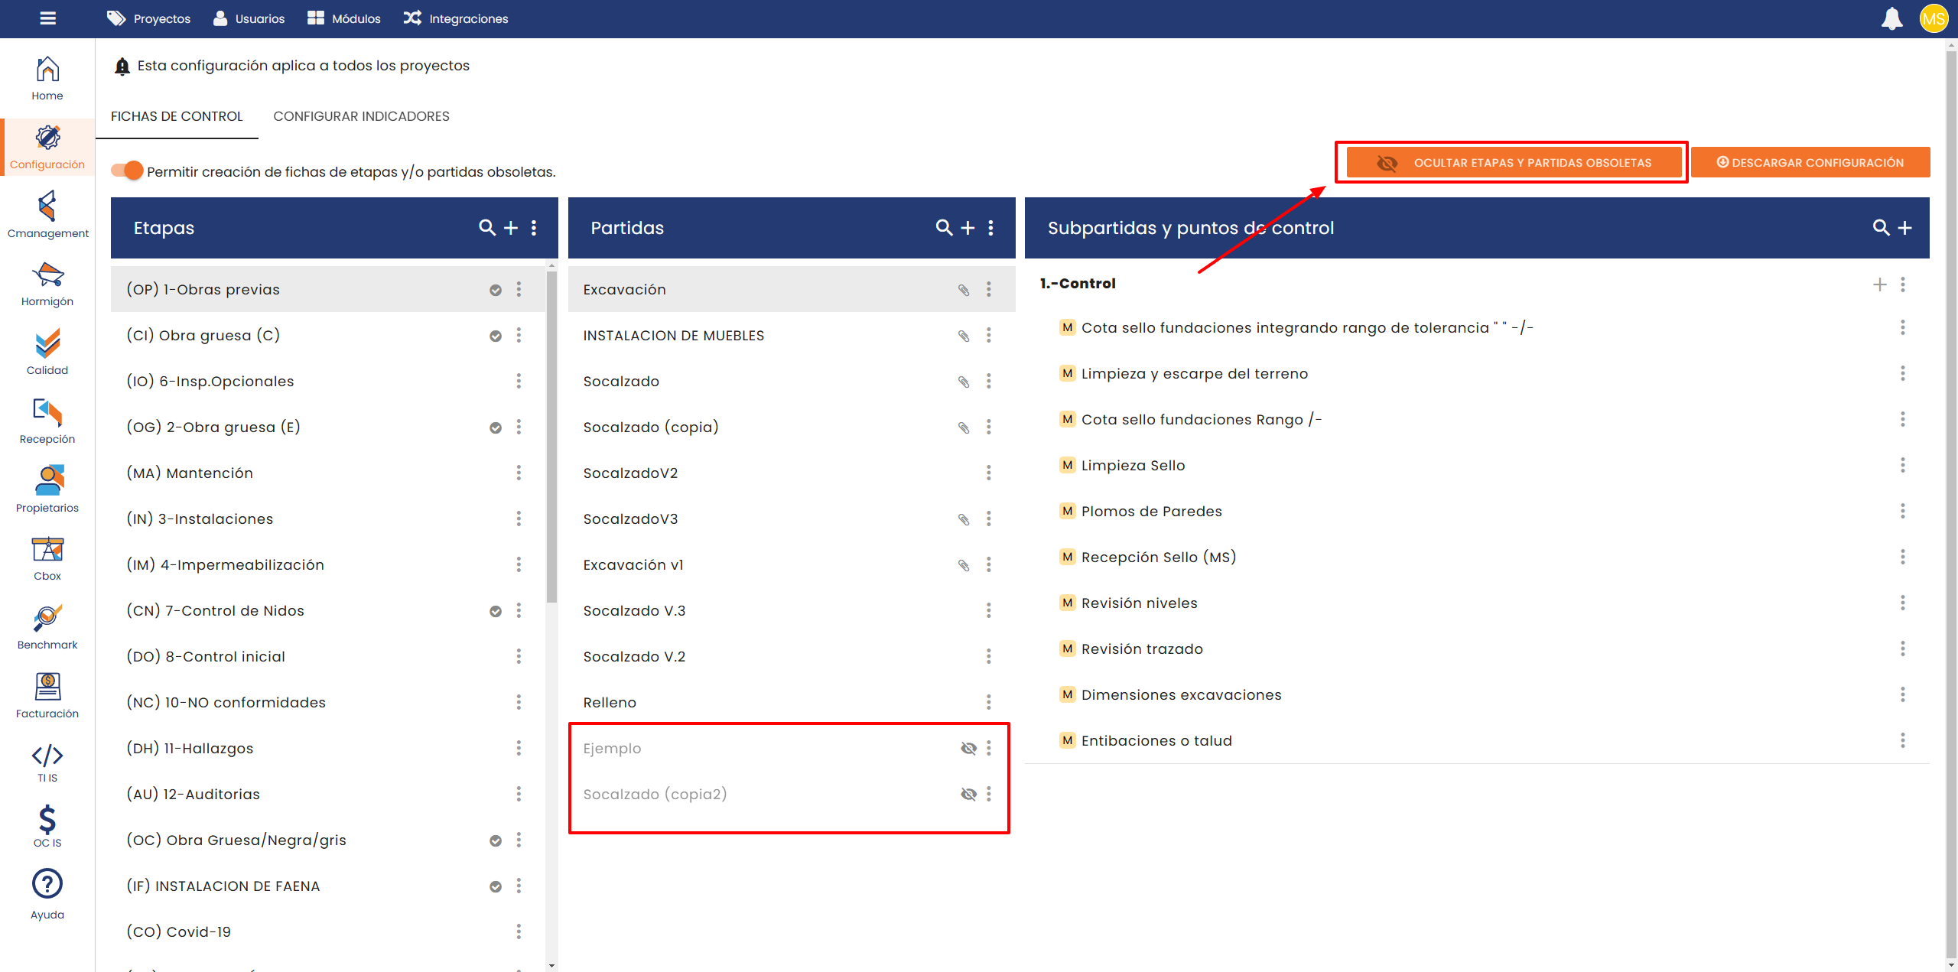This screenshot has width=1958, height=972.
Task: Click the Etapas list scrollbar
Action: click(551, 436)
